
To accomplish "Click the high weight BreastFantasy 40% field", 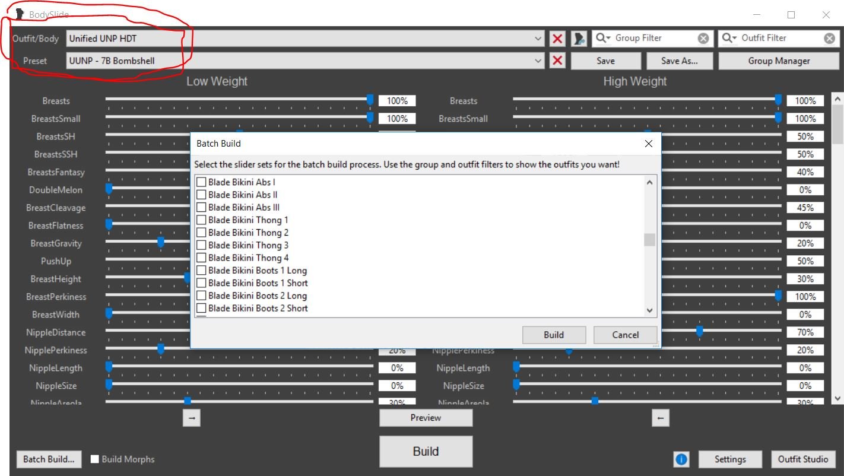I will [805, 172].
